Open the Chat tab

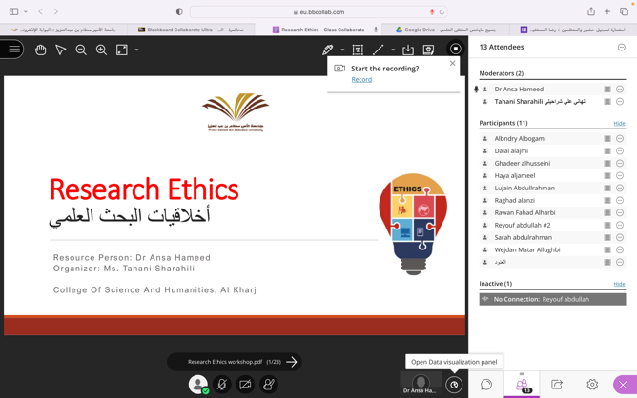pyautogui.click(x=486, y=385)
